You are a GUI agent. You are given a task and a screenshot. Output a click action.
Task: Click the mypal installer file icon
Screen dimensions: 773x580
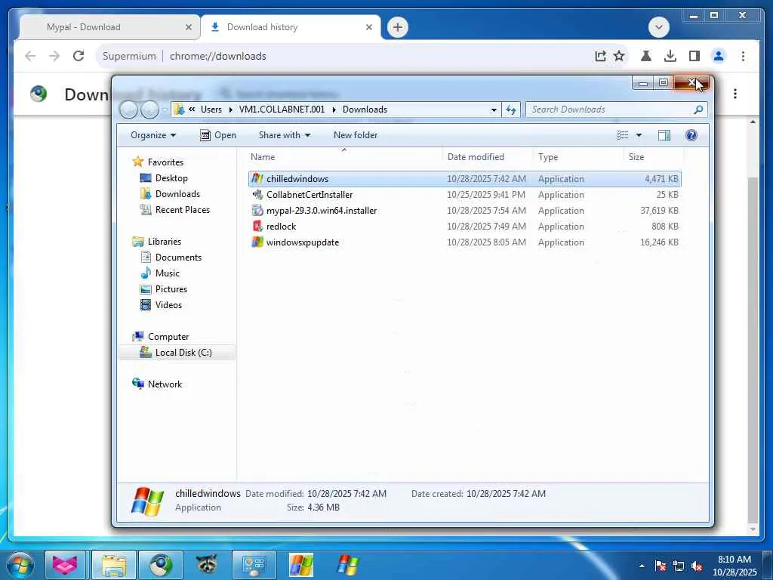click(x=257, y=210)
